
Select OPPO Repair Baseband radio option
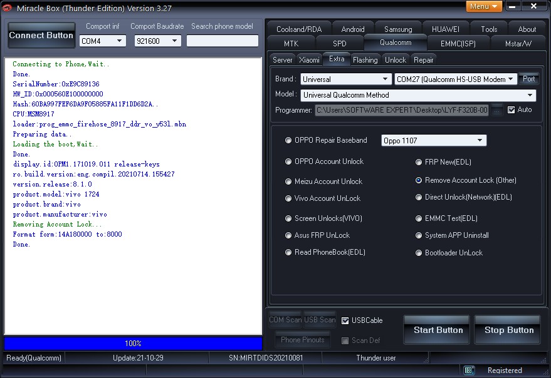(x=288, y=140)
